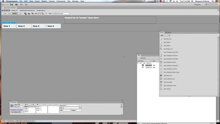
Task: Click the globe preview in browser icon
Action: click(29, 13)
